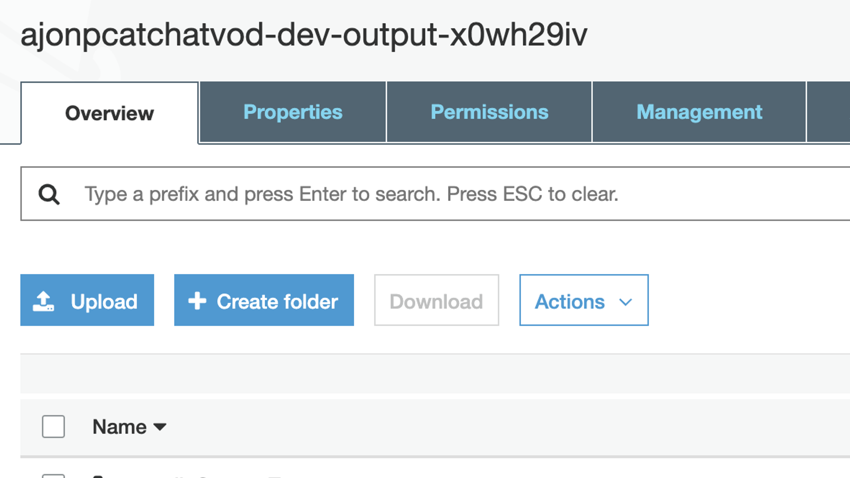Click the Name column sort arrow

pos(160,427)
